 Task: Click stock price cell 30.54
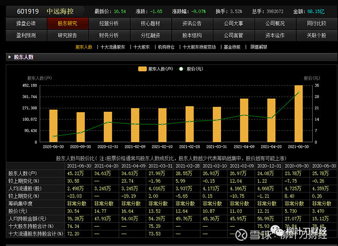point(73,211)
